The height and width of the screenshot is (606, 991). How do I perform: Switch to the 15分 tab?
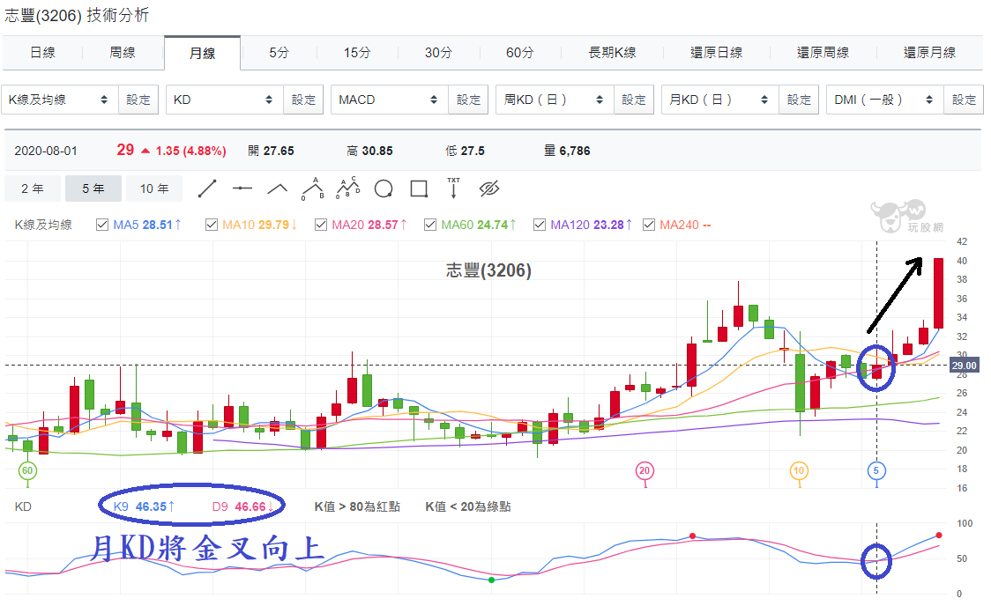pyautogui.click(x=357, y=53)
